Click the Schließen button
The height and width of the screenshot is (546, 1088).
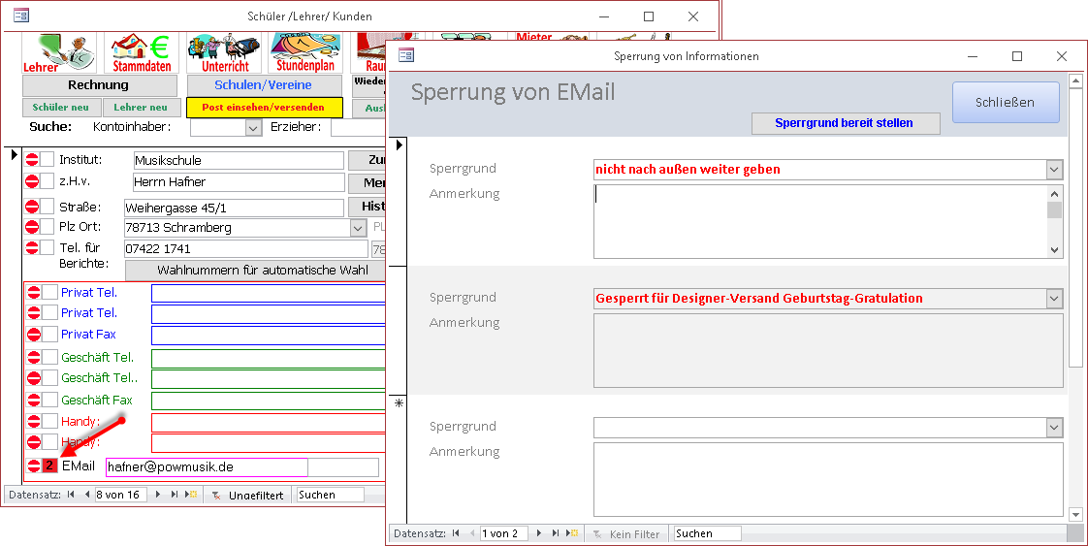pos(1005,102)
